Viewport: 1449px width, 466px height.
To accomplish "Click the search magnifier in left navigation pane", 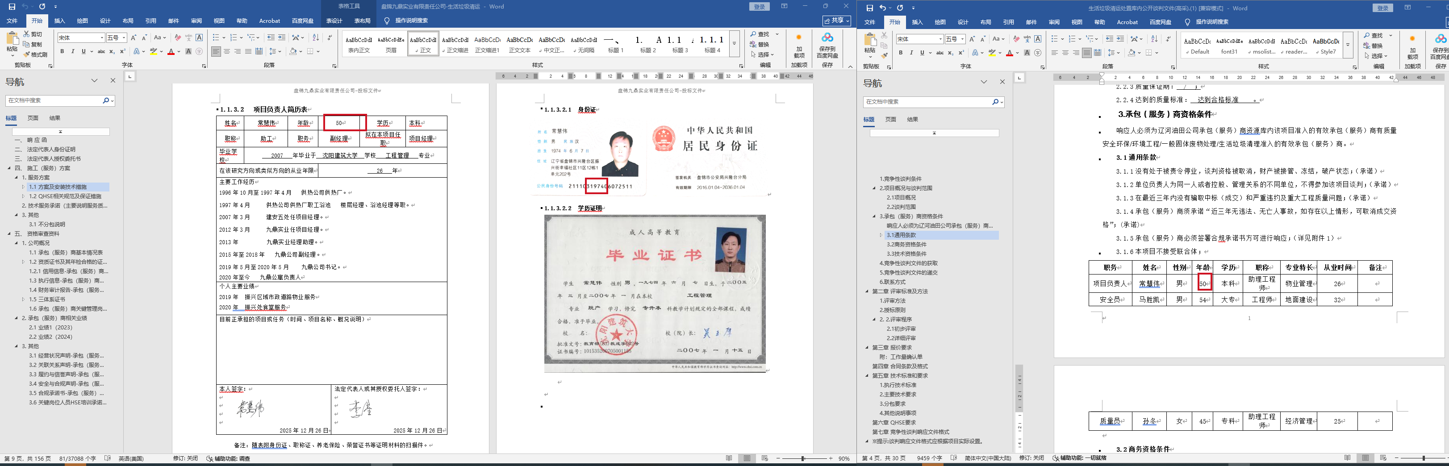I will [105, 100].
